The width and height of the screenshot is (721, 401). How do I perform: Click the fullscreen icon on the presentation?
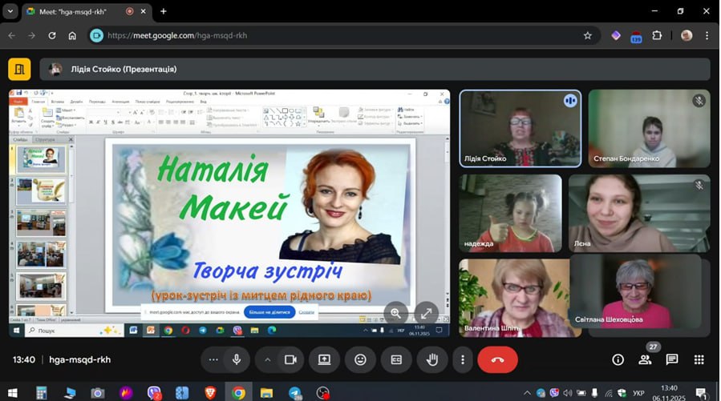[426, 313]
